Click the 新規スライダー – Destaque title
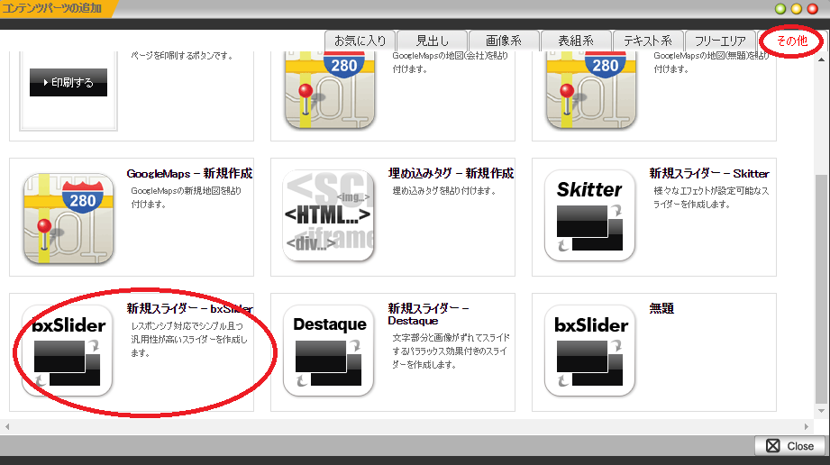The width and height of the screenshot is (830, 465). coord(428,315)
